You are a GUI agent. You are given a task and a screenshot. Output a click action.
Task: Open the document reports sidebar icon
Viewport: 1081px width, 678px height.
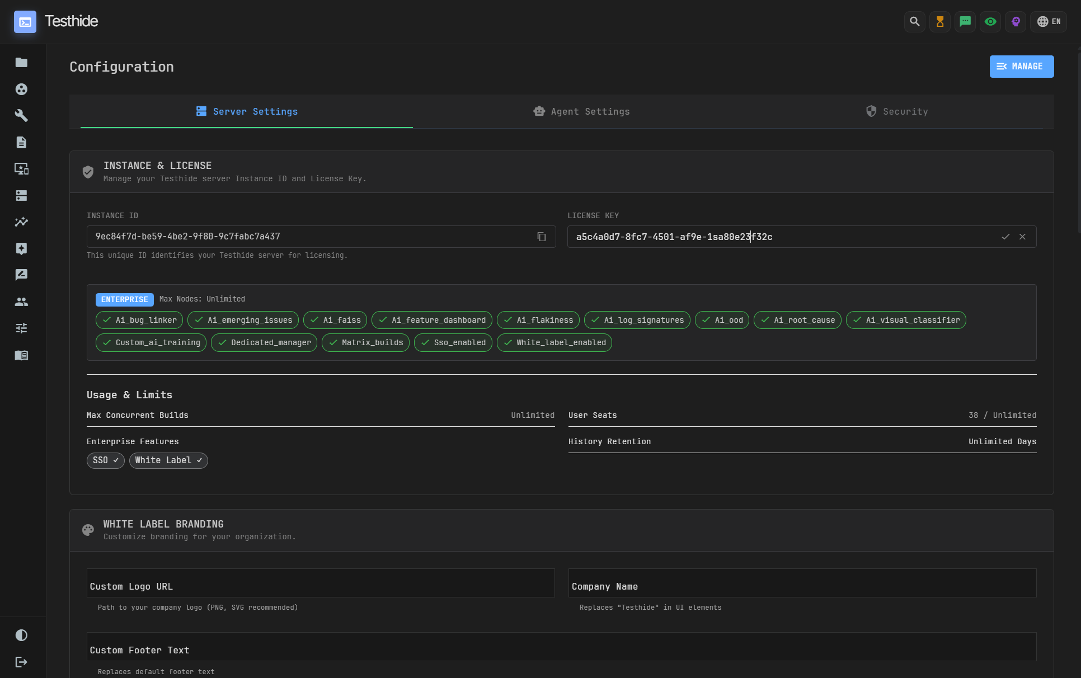(21, 143)
